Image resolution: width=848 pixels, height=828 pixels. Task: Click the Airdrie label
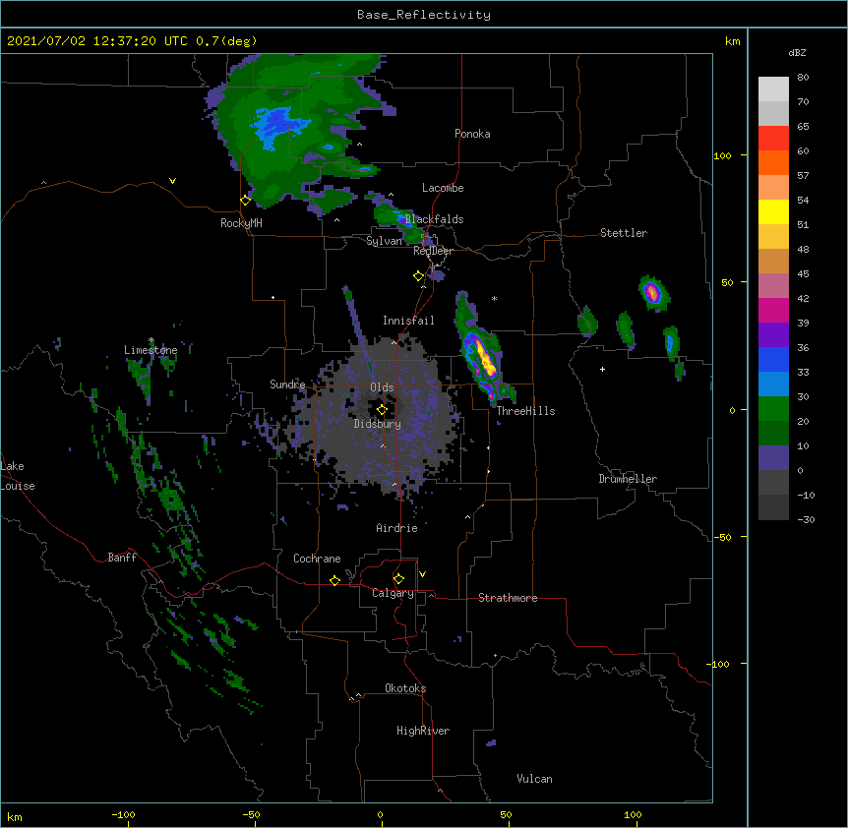point(396,528)
